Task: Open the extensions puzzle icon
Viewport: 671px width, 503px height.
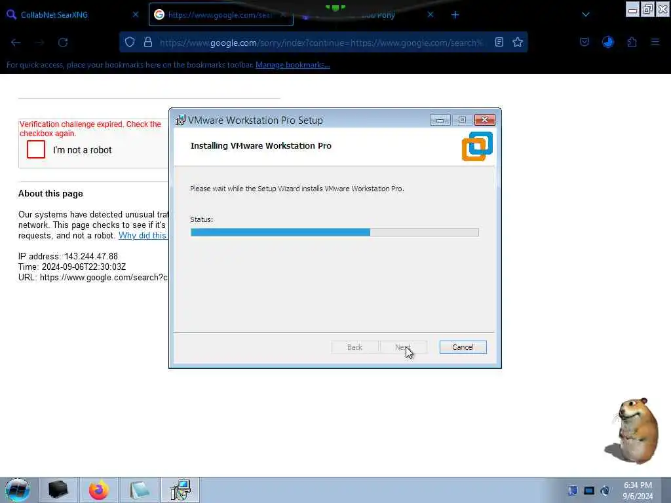Action: pyautogui.click(x=632, y=42)
